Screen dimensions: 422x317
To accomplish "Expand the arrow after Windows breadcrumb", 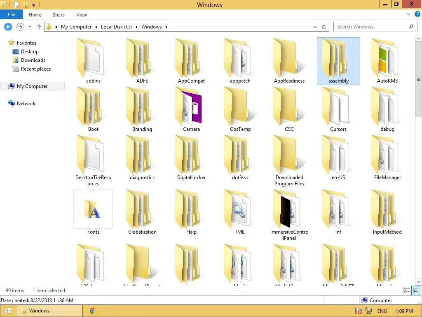I will pos(166,27).
